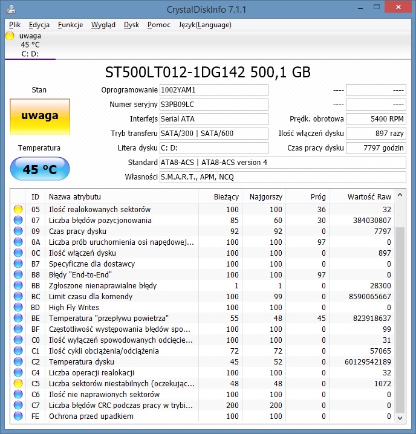This screenshot has width=416, height=434.
Task: Click the Oprogramowanie field 1002YAM1
Action: pos(214,90)
